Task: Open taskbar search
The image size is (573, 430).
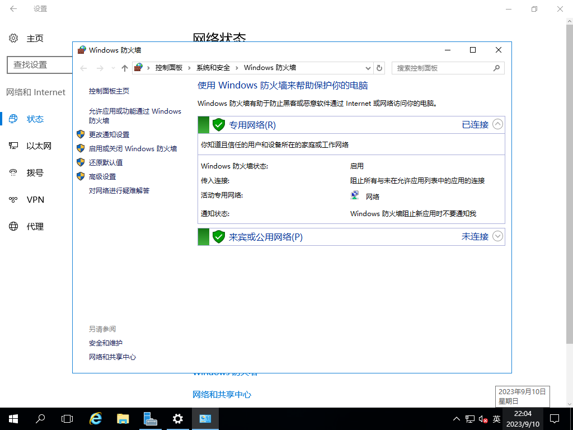Action: click(40, 419)
